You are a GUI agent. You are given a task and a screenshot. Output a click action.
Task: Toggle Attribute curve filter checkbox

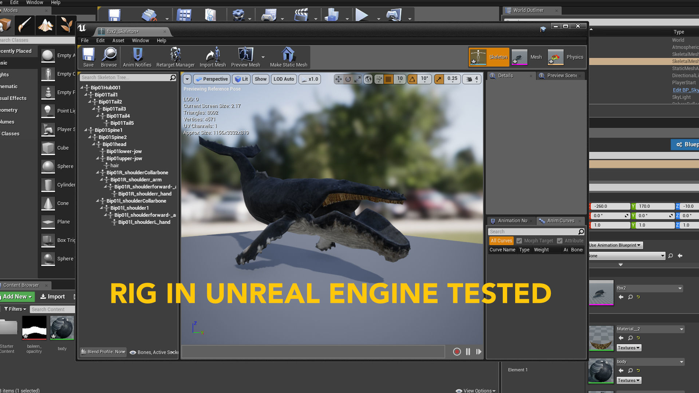tap(560, 241)
